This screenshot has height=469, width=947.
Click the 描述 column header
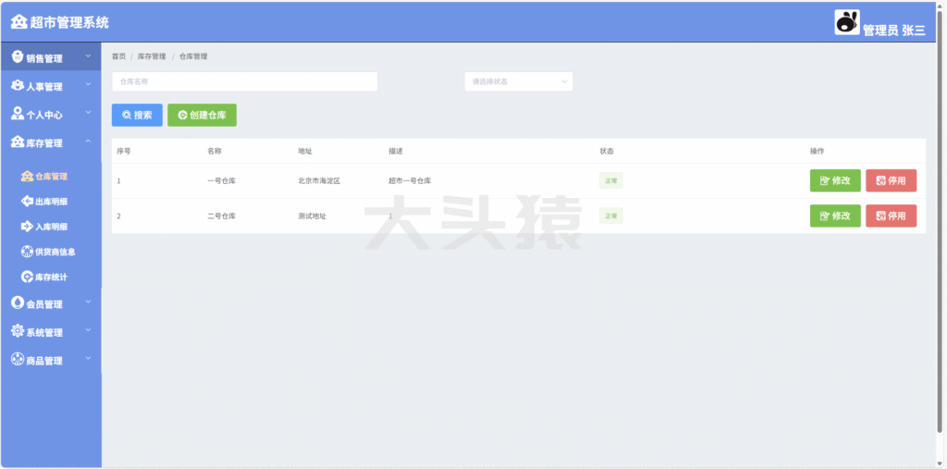point(396,151)
